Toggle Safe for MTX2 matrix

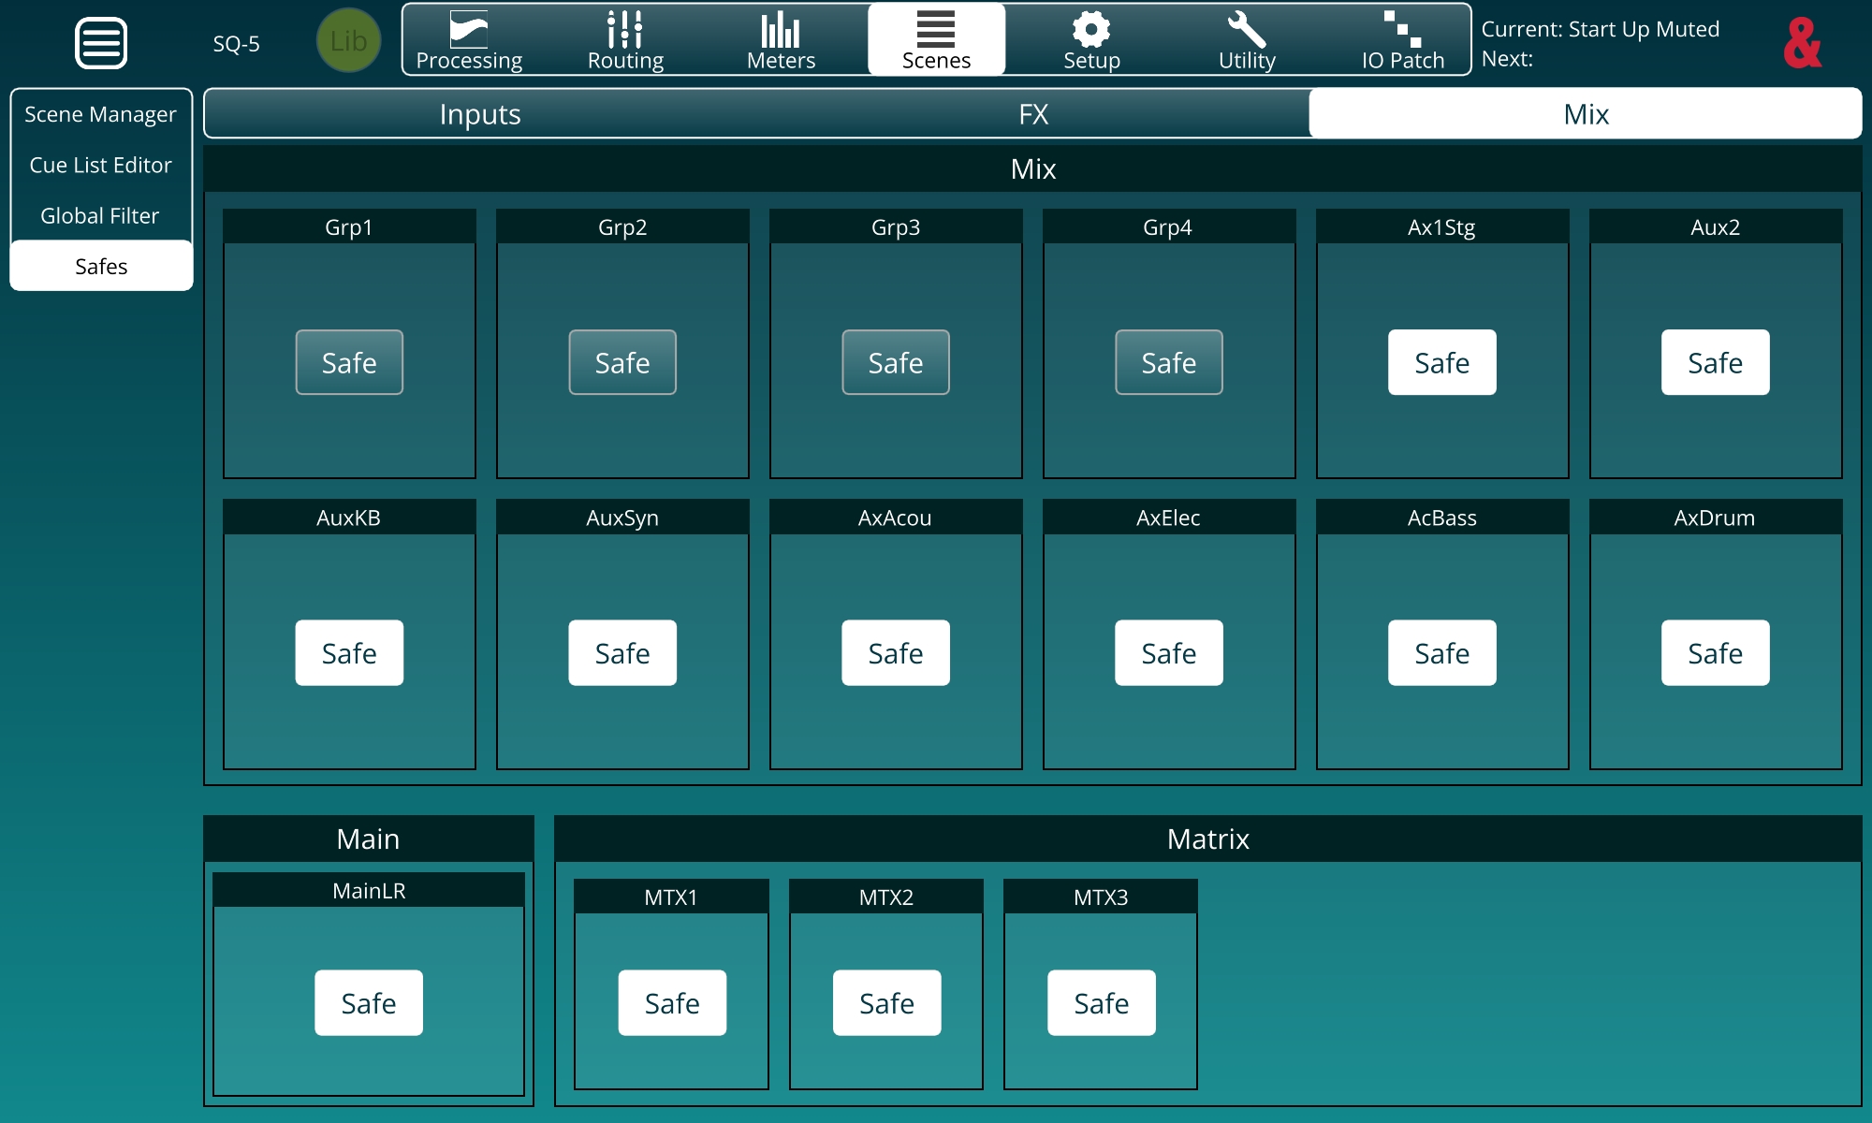tap(886, 1002)
